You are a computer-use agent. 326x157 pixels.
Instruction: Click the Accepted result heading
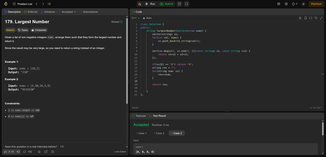pyautogui.click(x=141, y=125)
